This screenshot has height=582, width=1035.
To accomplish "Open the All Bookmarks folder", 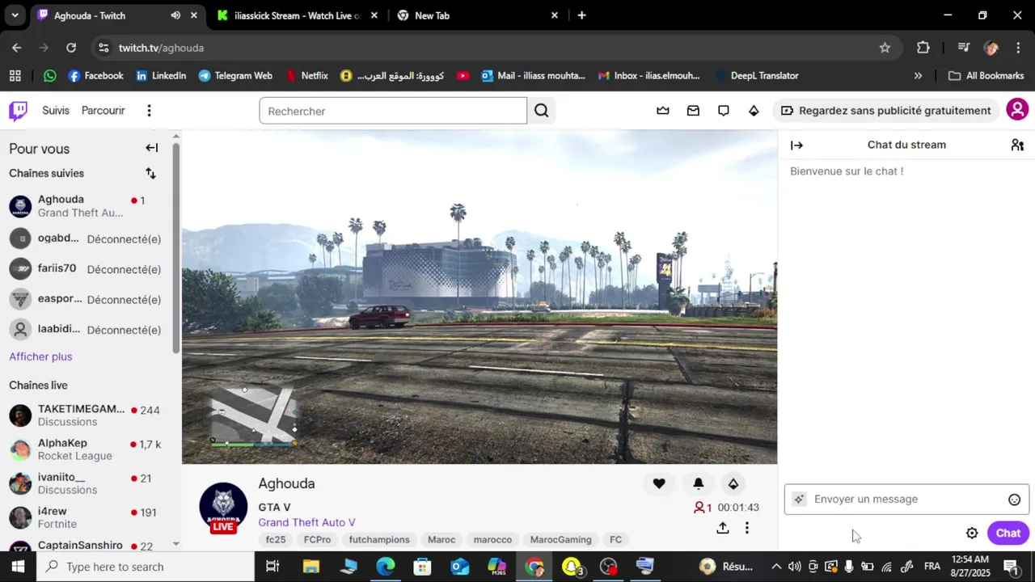I will click(x=986, y=75).
